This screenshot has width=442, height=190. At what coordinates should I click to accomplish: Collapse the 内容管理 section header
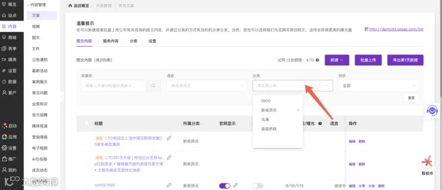[x=37, y=5]
